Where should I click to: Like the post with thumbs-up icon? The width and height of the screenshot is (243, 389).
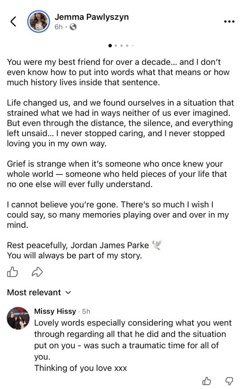point(13,272)
